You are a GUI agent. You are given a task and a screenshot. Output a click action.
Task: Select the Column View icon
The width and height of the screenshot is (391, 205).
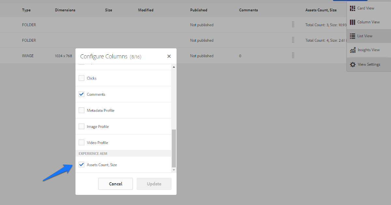[x=366, y=22]
